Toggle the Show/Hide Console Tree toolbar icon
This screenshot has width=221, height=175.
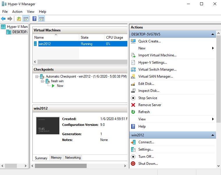click(x=26, y=19)
